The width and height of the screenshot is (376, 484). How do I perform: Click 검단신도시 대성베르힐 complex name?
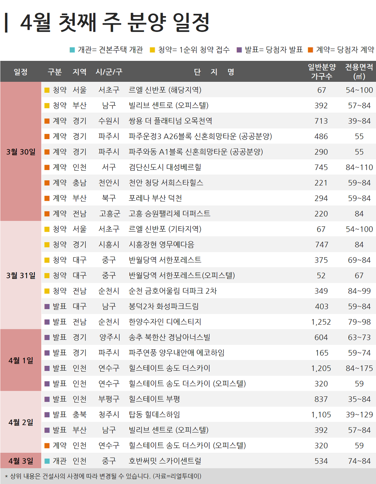(165, 167)
